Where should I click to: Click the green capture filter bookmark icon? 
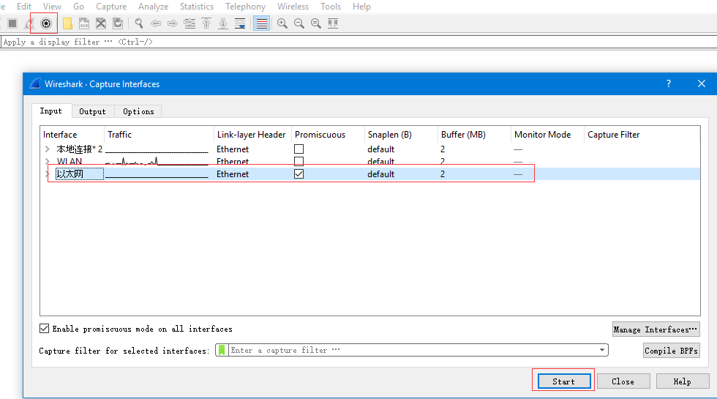pos(222,350)
